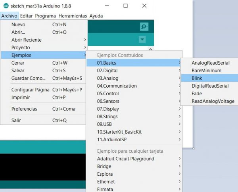Open the Programa menu
The height and width of the screenshot is (192, 238).
coord(45,16)
